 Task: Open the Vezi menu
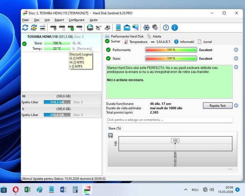pos(47,20)
